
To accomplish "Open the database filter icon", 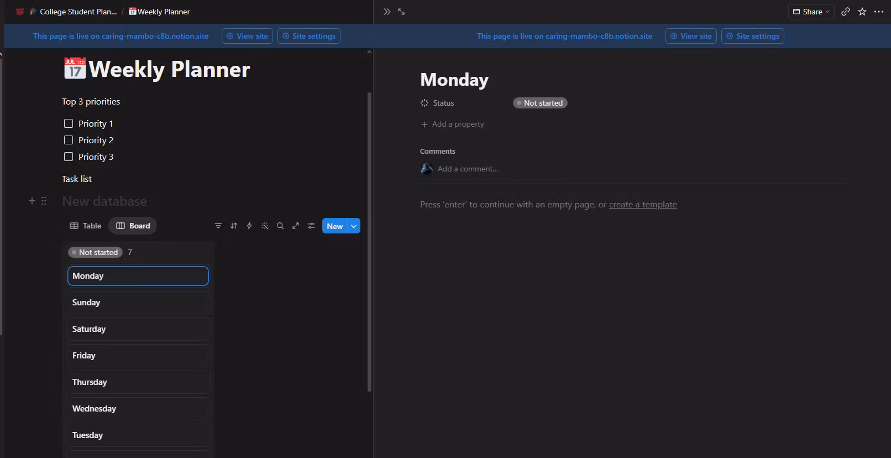I will tap(218, 226).
